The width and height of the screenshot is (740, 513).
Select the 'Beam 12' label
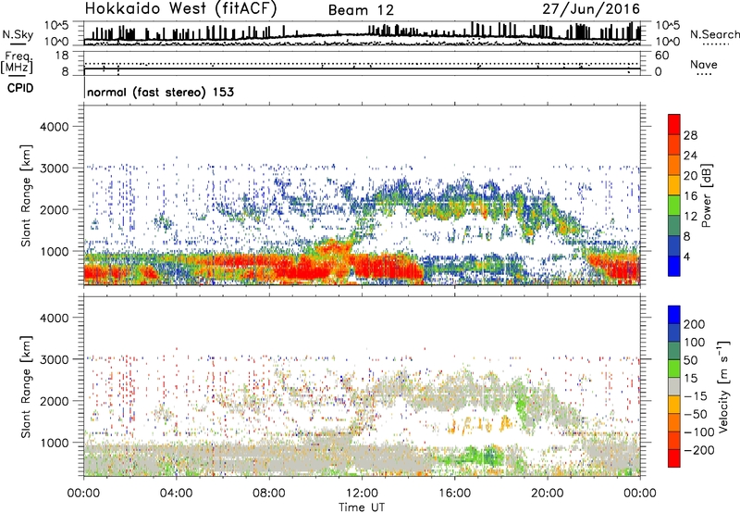(x=361, y=10)
